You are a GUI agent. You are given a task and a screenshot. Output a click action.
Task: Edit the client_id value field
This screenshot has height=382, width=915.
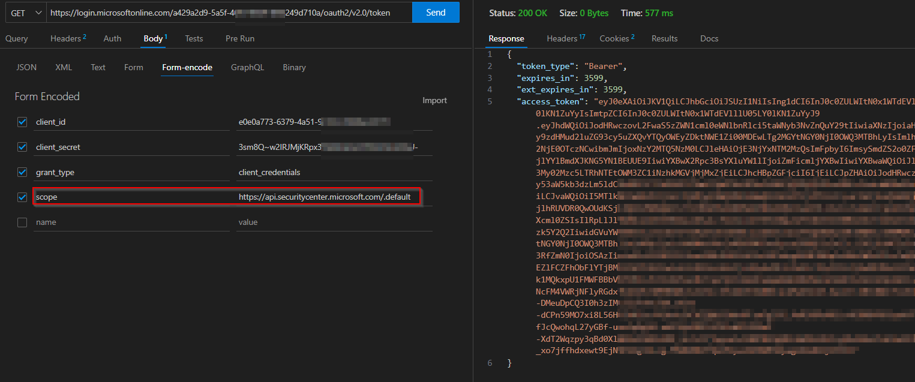click(x=334, y=122)
